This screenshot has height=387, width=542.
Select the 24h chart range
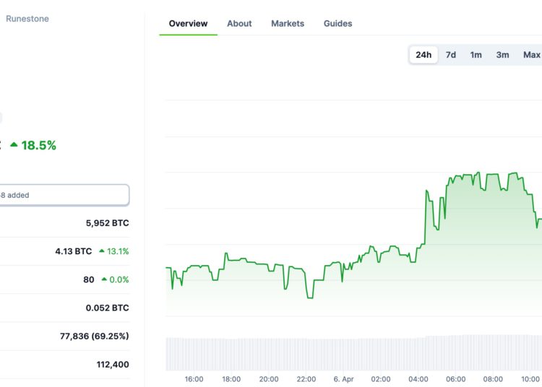point(423,55)
